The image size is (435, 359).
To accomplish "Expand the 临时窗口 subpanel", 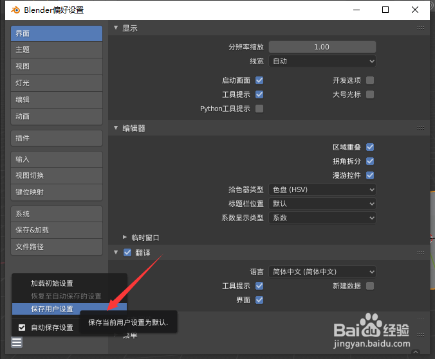I will tap(125, 237).
